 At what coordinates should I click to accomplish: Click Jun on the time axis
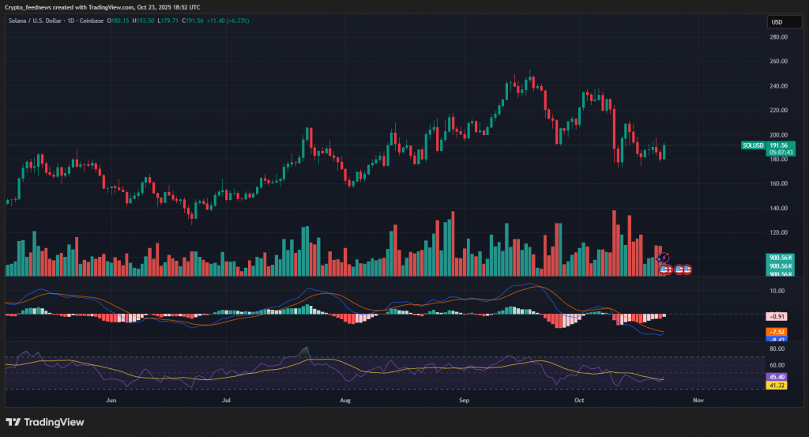(111, 401)
